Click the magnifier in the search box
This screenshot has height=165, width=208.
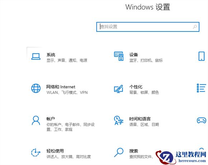pos(195,27)
